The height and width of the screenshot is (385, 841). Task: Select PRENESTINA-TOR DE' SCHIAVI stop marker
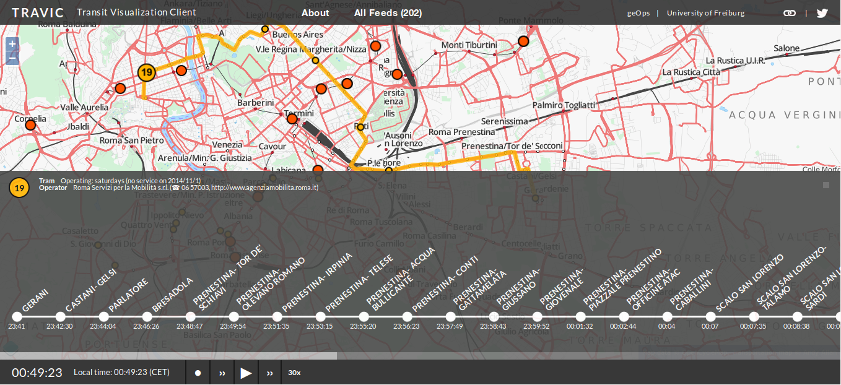190,316
